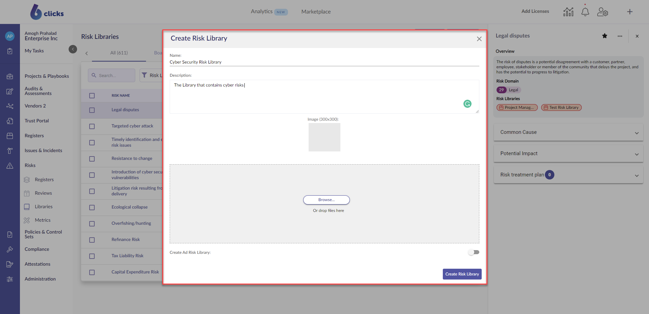Open the Risks warning-triangle icon in sidebar

coord(10,166)
